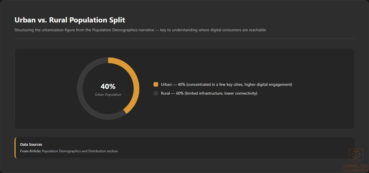Click the orange accent bar beside Data Sources

click(15, 148)
